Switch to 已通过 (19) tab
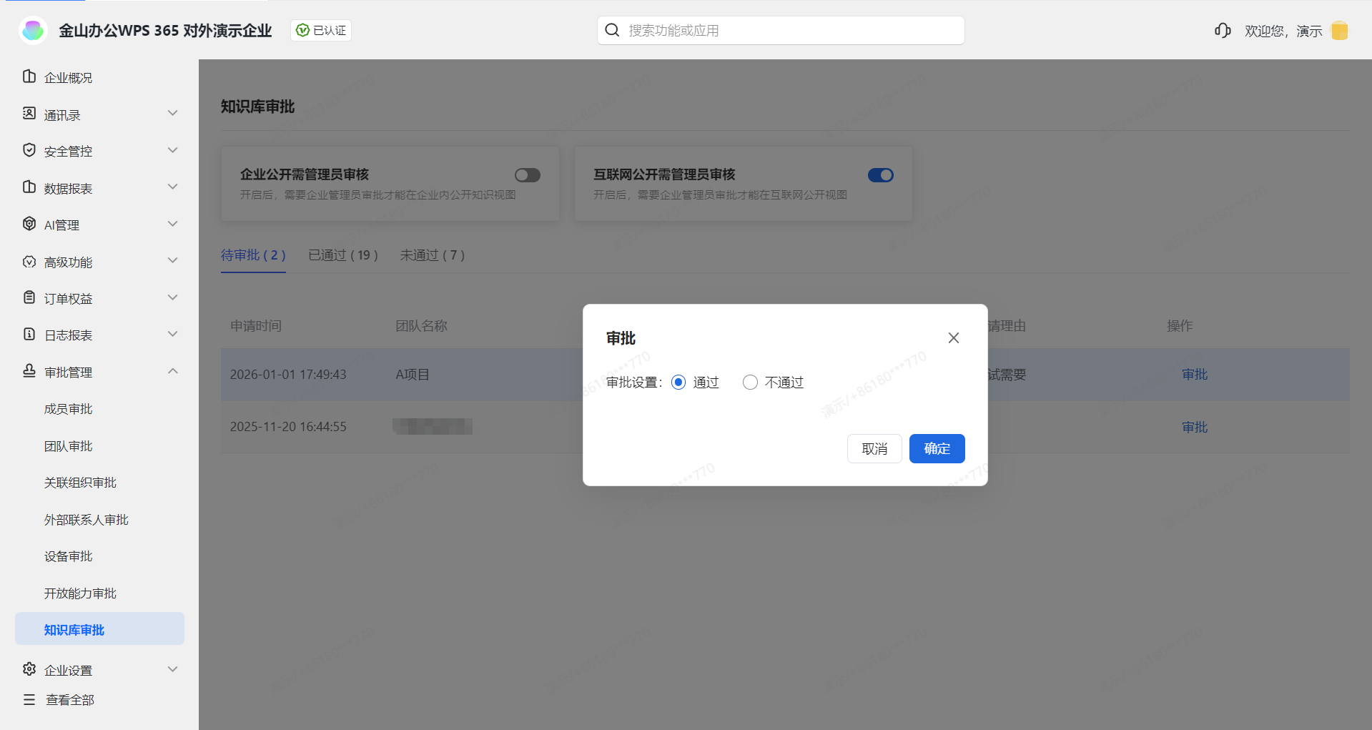Viewport: 1372px width, 730px height. pyautogui.click(x=343, y=255)
